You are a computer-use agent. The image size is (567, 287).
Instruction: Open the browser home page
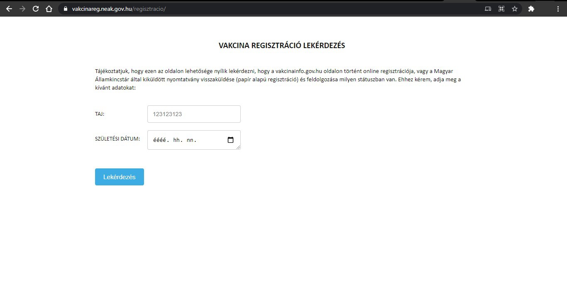(49, 9)
